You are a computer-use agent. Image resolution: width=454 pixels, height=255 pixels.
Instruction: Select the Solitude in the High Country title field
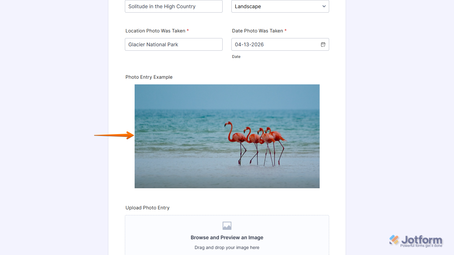(173, 6)
